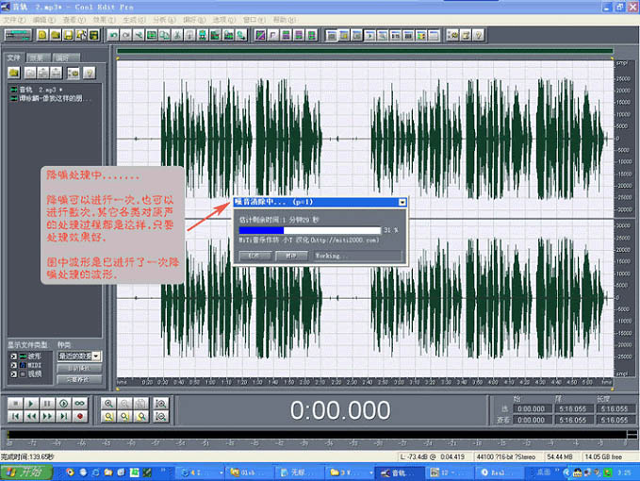Expand the noise reduction dialog title arrow
640x481 pixels.
click(x=402, y=202)
